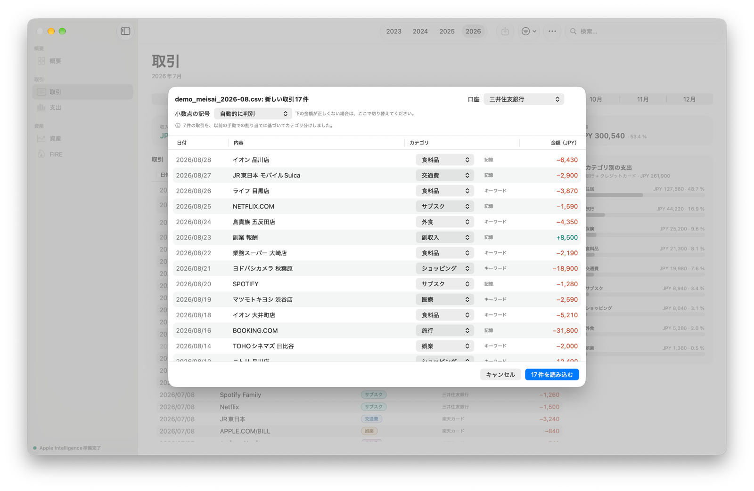This screenshot has height=491, width=754.
Task: Open the FIRE flame sidebar icon
Action: pos(41,154)
